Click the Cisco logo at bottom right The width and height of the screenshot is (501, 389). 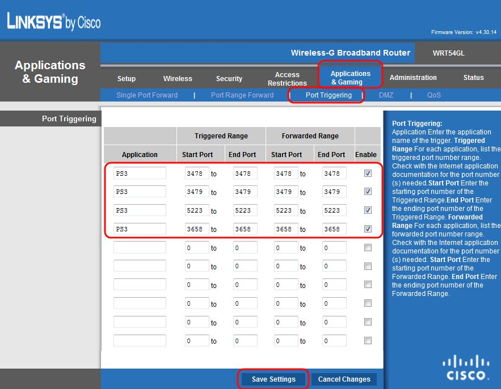click(465, 367)
